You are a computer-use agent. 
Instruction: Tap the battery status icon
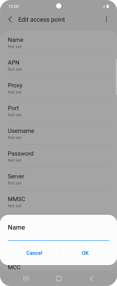(x=108, y=7)
